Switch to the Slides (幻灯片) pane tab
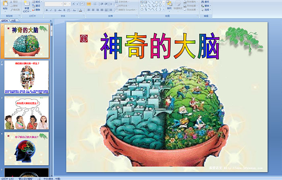Image resolution: width=282 pixels, height=180 pixels. 5,21
